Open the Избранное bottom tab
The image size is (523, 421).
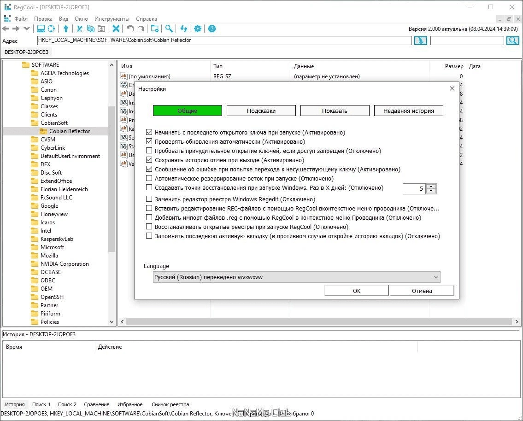[x=130, y=404]
